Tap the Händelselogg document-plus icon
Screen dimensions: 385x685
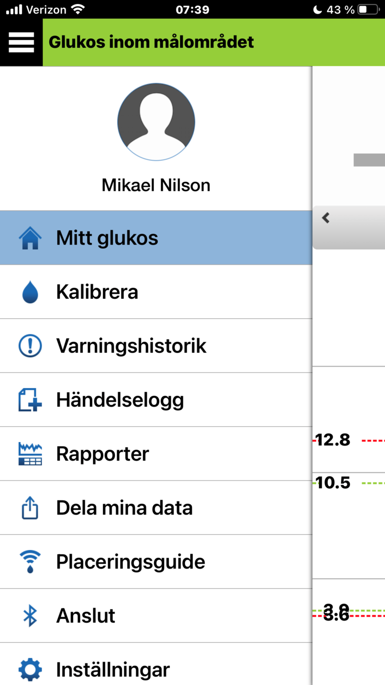30,400
